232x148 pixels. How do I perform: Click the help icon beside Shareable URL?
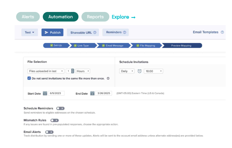tap(95, 33)
